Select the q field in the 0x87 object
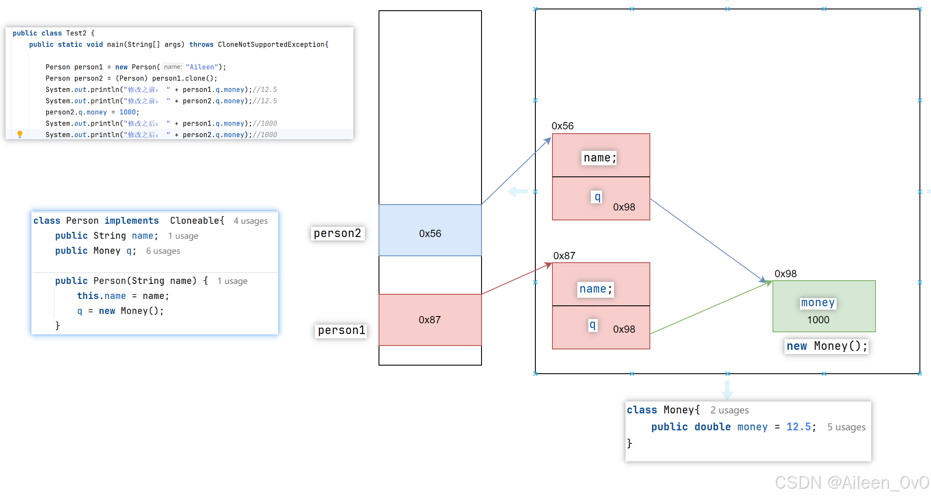 593,325
